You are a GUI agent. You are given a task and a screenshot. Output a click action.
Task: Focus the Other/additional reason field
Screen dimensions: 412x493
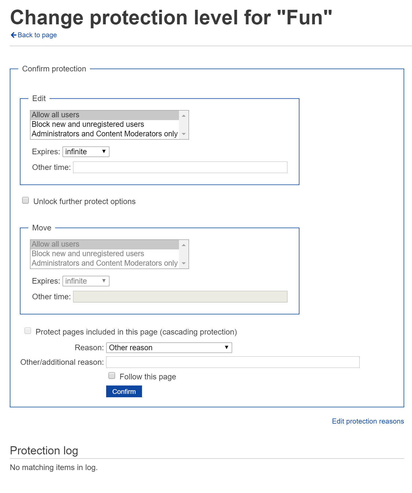(x=232, y=362)
